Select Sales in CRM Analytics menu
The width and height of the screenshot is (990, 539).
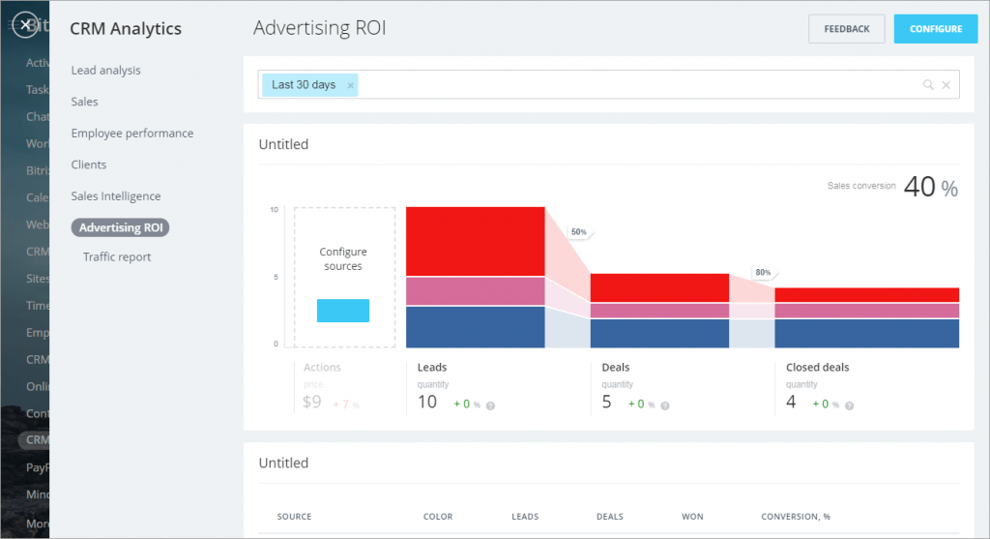pyautogui.click(x=84, y=102)
